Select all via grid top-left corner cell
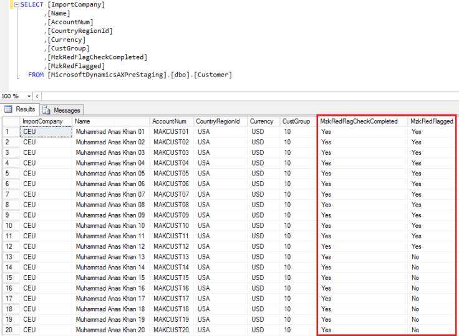459x336 pixels. tap(10, 121)
